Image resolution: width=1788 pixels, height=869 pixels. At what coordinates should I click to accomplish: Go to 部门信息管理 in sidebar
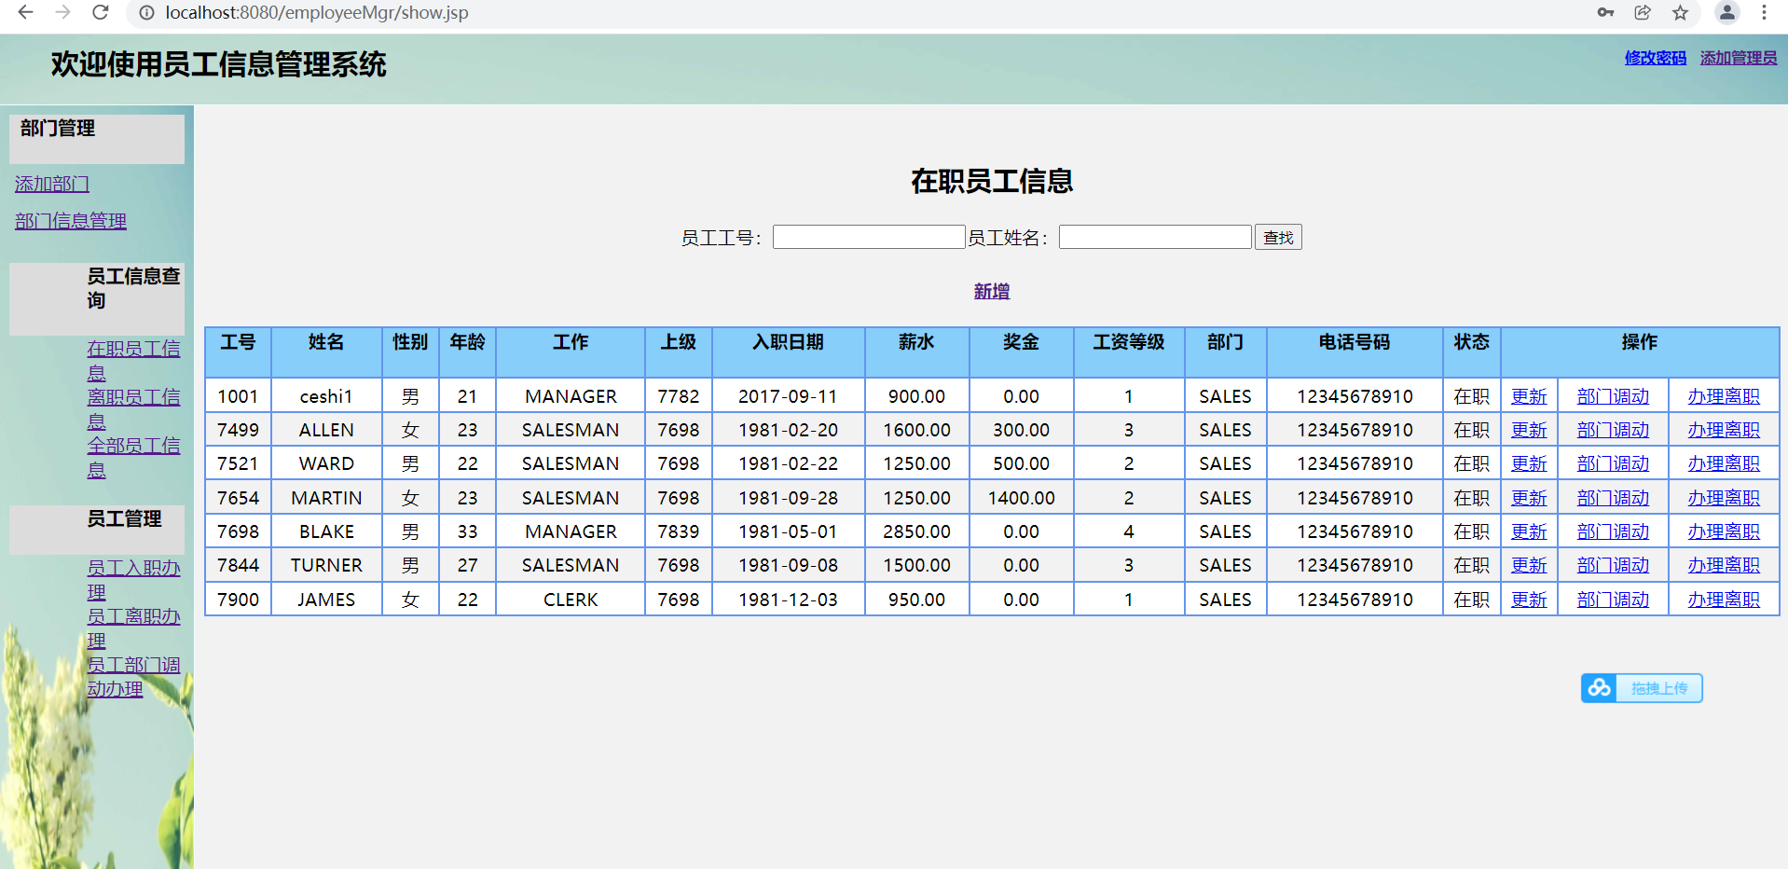click(71, 221)
